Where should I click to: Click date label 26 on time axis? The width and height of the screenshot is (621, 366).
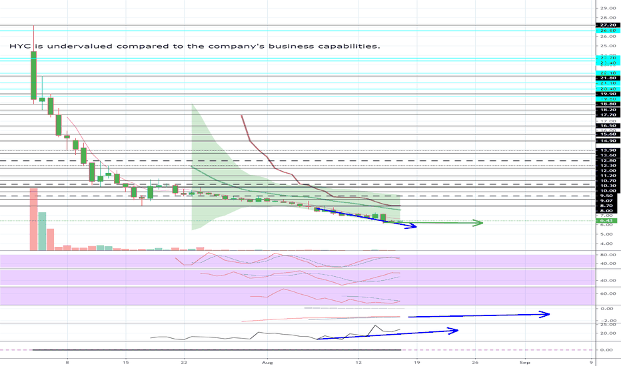click(x=475, y=362)
